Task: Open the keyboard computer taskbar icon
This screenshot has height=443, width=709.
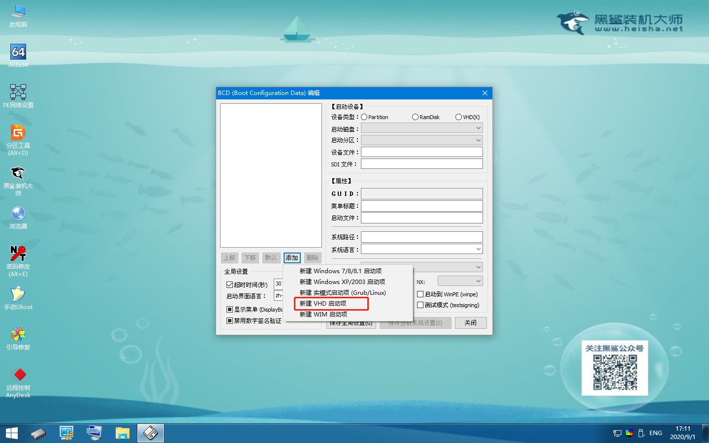Action: pyautogui.click(x=94, y=433)
